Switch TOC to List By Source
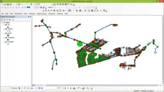The height and width of the screenshot is (92, 164). pos(5,19)
